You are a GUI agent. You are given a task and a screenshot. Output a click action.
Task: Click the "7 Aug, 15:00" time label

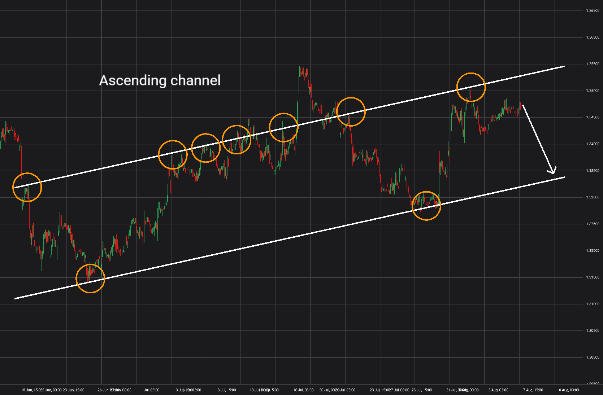tap(533, 390)
